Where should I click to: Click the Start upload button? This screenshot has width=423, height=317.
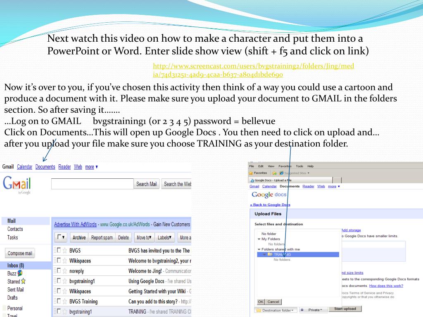pos(345,309)
